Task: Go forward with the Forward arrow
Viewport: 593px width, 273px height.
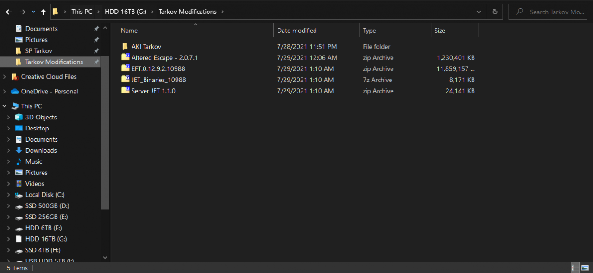Action: [x=22, y=12]
